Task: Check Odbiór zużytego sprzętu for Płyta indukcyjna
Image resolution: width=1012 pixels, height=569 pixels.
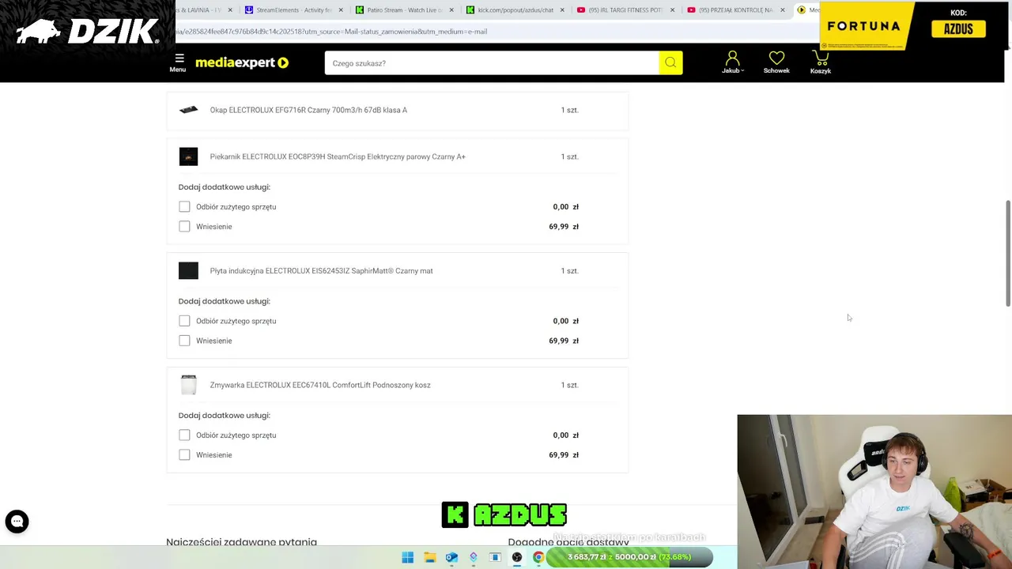Action: (184, 321)
